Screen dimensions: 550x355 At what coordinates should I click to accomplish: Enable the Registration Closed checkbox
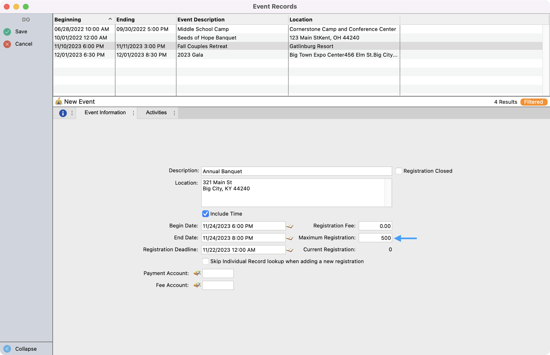pyautogui.click(x=399, y=171)
